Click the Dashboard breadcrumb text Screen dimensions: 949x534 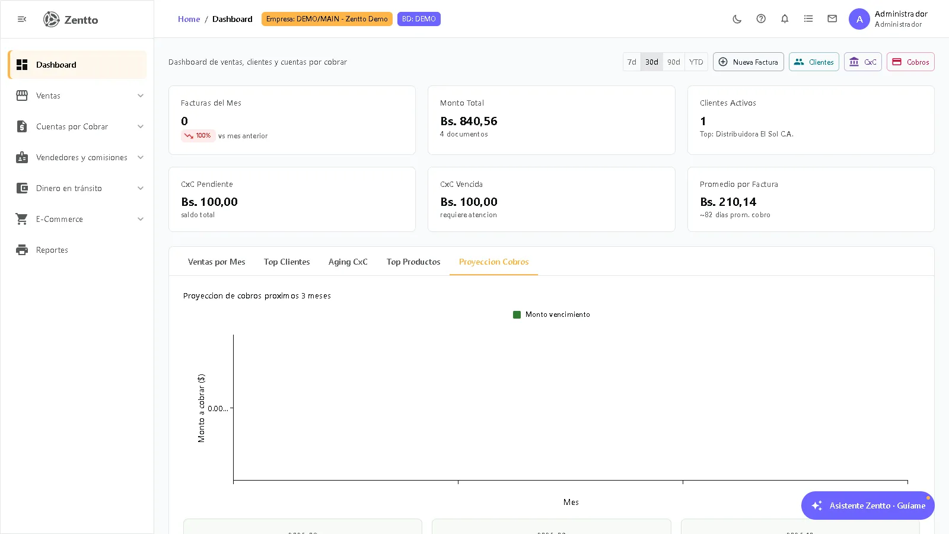click(x=233, y=19)
